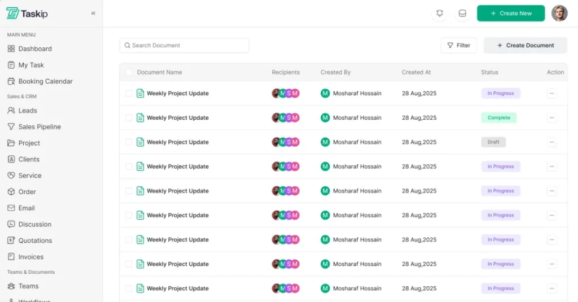Collapse the sidebar with double-chevron icon
This screenshot has height=302, width=578.
[x=93, y=14]
